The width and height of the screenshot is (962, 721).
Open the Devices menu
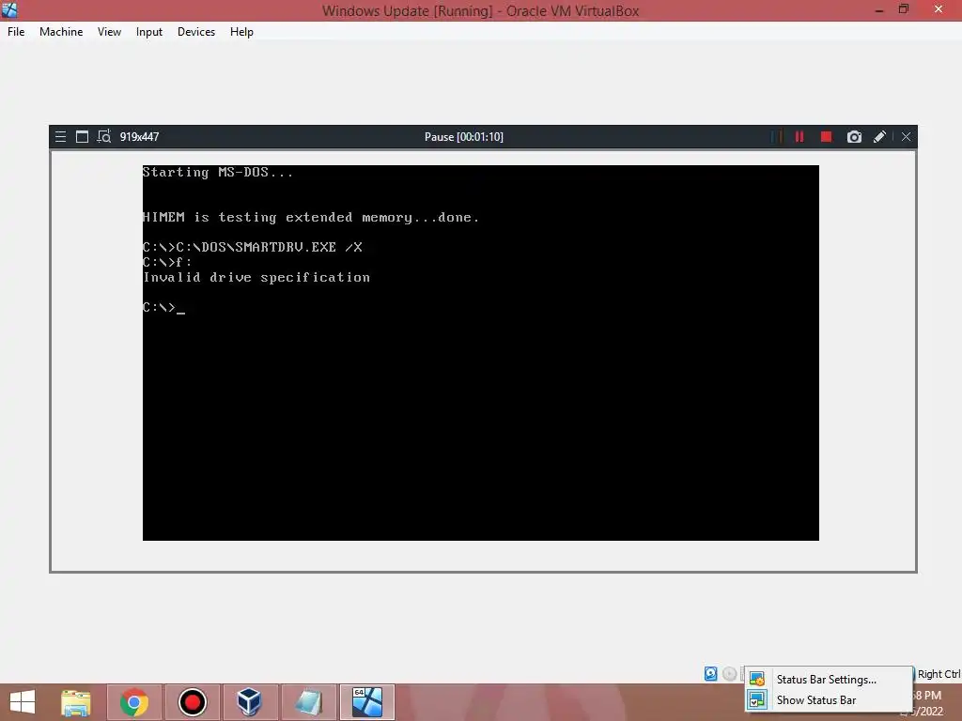[196, 32]
